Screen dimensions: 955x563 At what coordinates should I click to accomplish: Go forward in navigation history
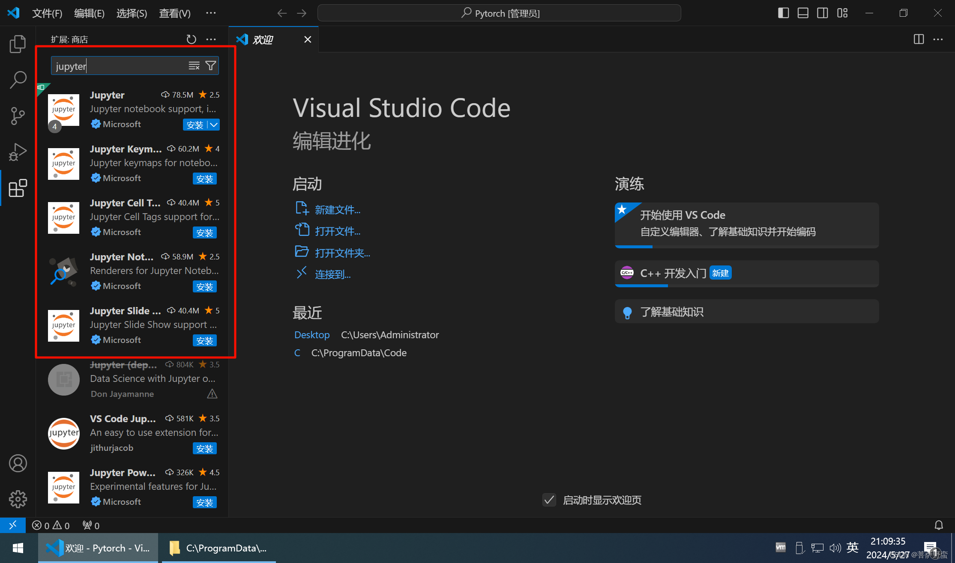(302, 13)
